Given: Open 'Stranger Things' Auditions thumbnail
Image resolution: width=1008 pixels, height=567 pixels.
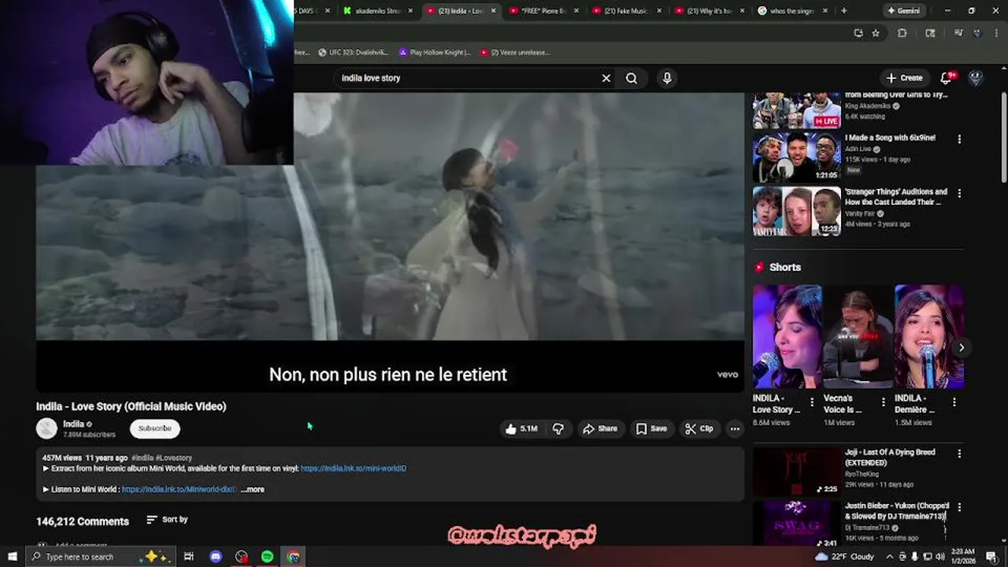Looking at the screenshot, I should coord(796,211).
